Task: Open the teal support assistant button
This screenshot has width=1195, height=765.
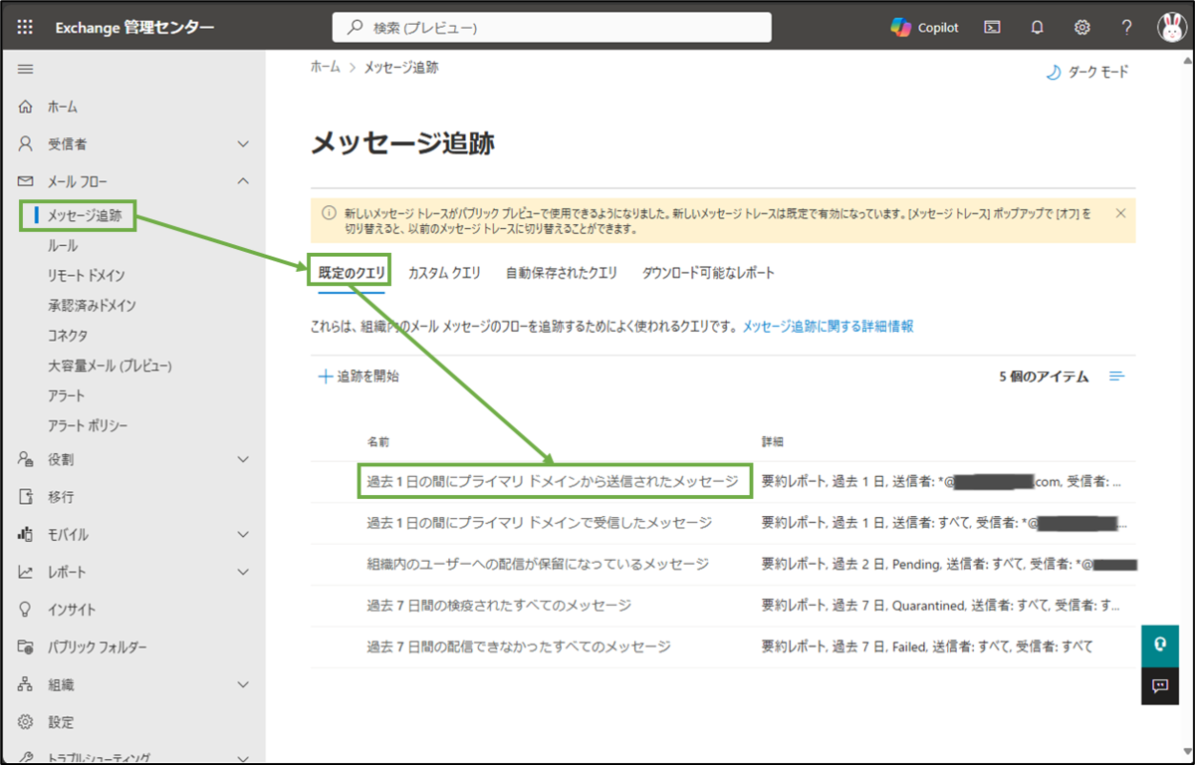Action: (x=1160, y=645)
